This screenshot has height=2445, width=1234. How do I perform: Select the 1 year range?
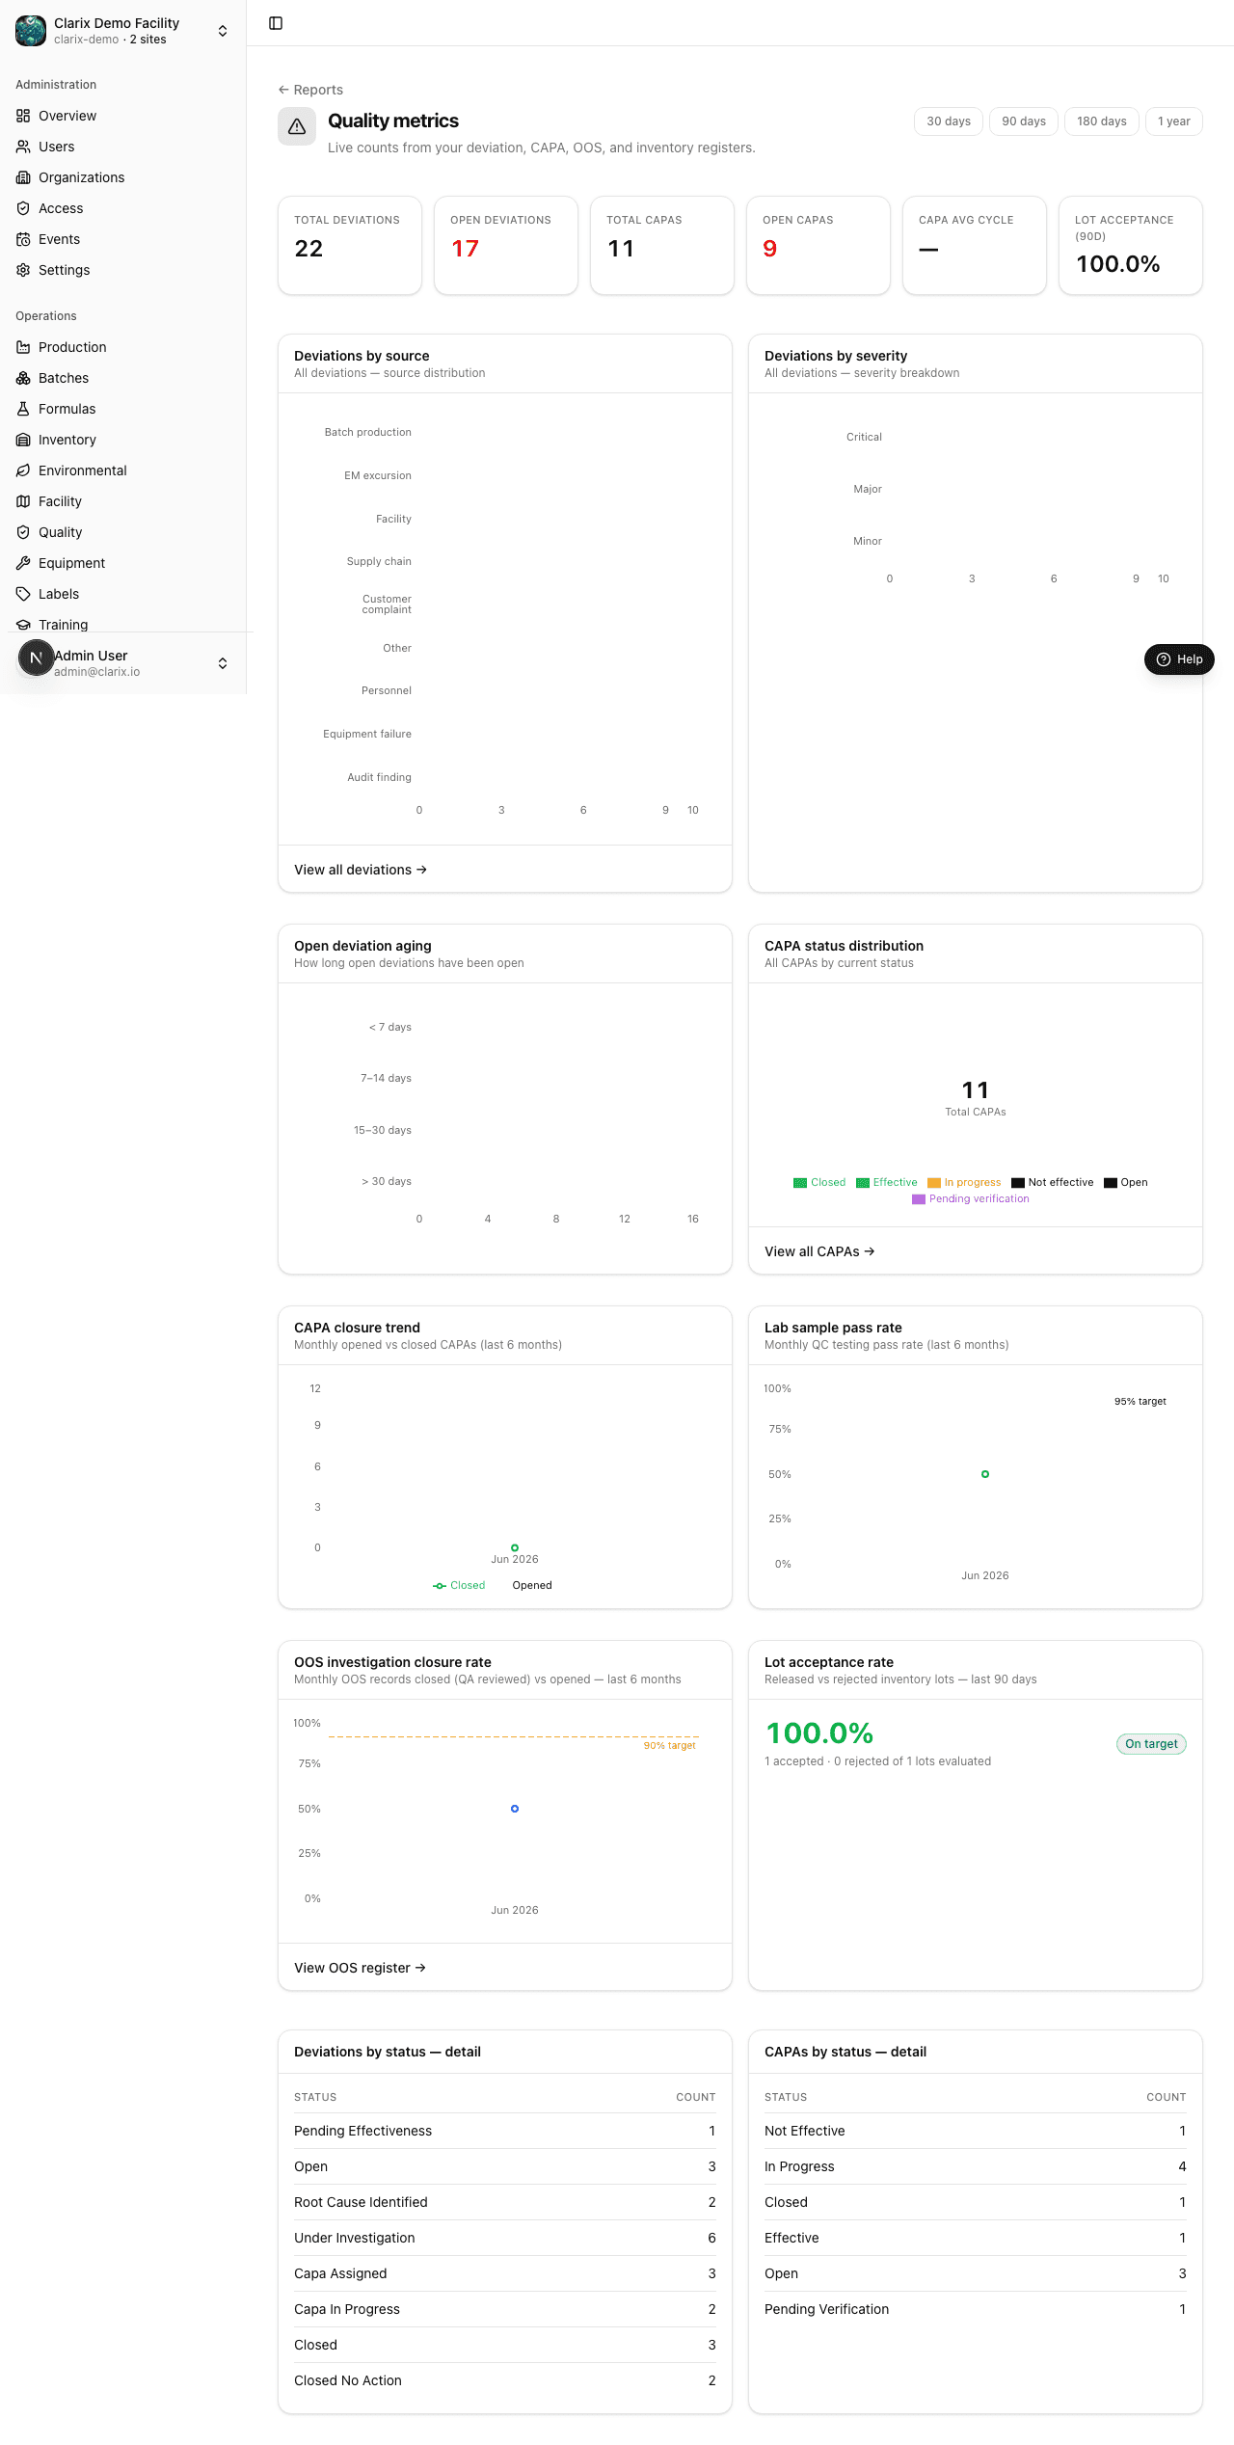pyautogui.click(x=1174, y=121)
